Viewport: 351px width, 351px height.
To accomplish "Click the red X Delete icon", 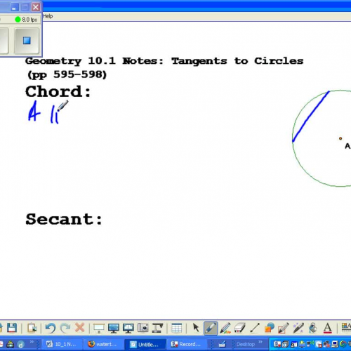I will click(80, 328).
